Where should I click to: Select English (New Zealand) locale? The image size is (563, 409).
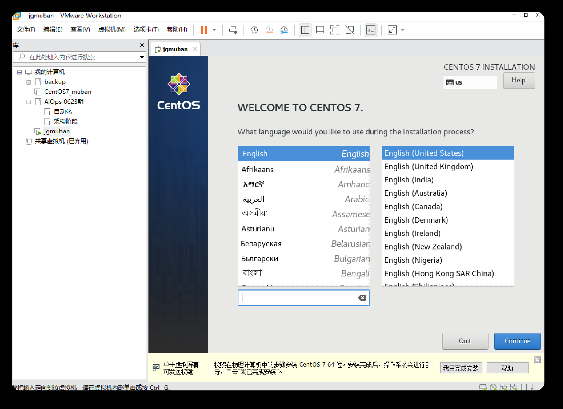pyautogui.click(x=448, y=247)
